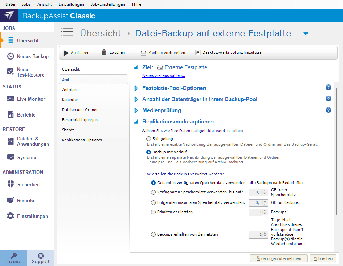
Task: Increment the GB freier Speicherplatz stepper
Action: [265, 191]
